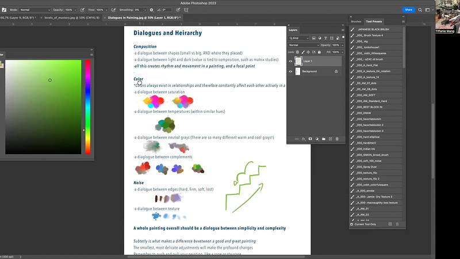This screenshot has width=460, height=259.
Task: Open layer filter Kind dropdown
Action: pos(299,38)
